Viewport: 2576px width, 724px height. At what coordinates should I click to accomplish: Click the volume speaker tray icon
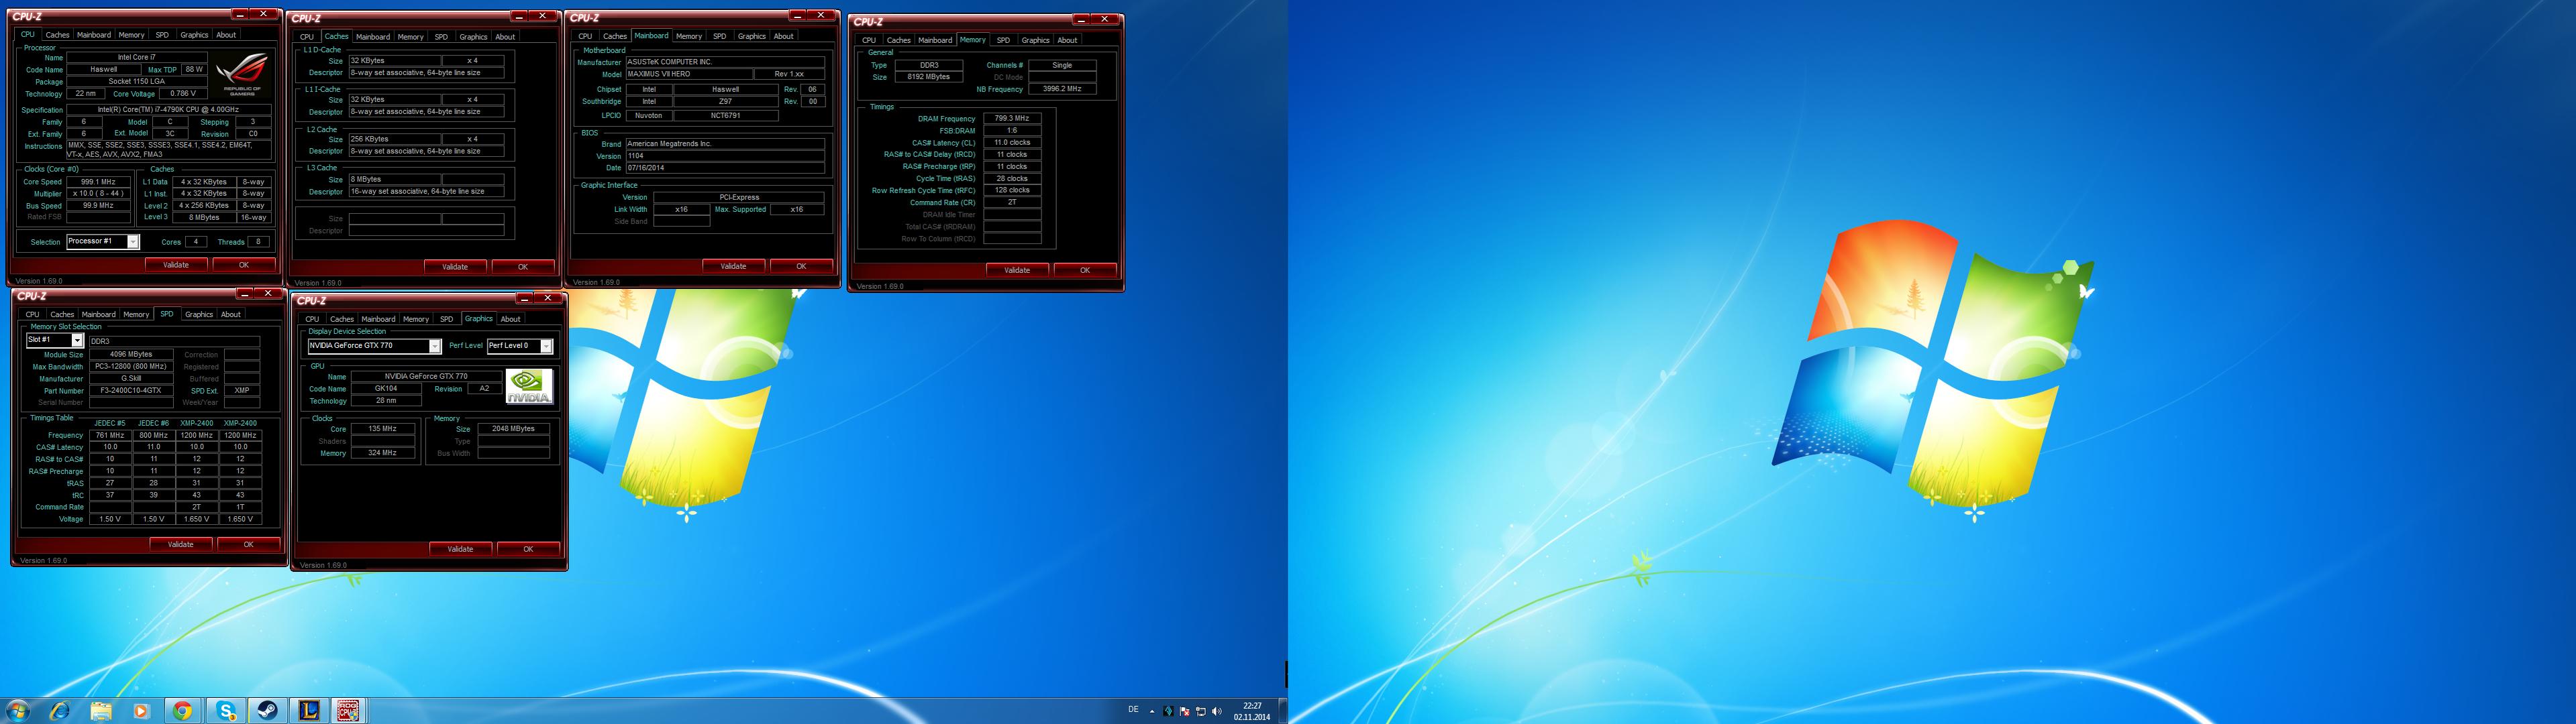[x=1216, y=711]
